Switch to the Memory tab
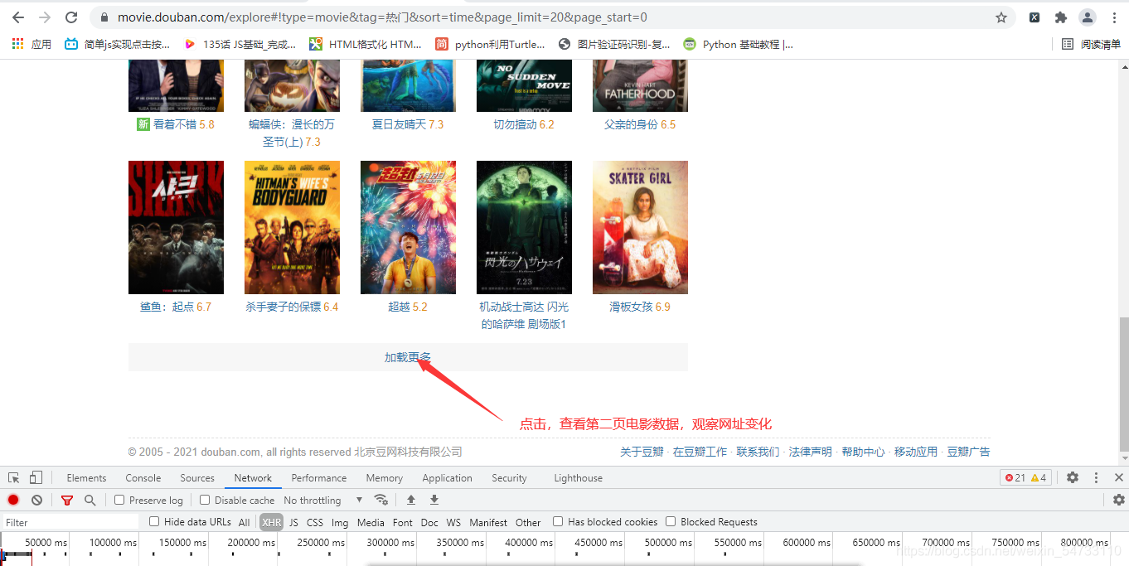The image size is (1129, 566). click(385, 477)
